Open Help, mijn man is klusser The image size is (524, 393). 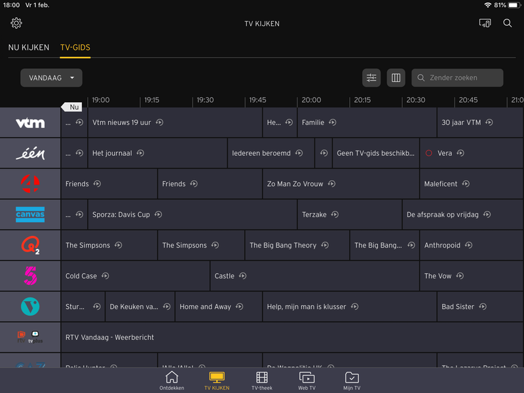pos(350,307)
